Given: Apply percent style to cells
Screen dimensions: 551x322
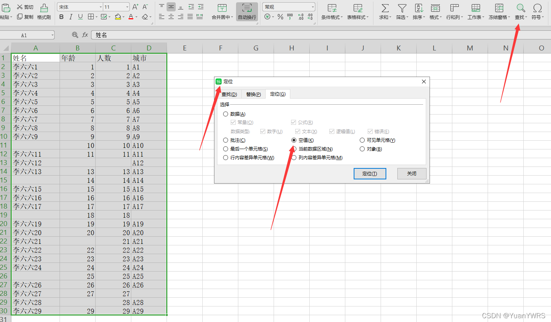Looking at the screenshot, I should pos(280,17).
